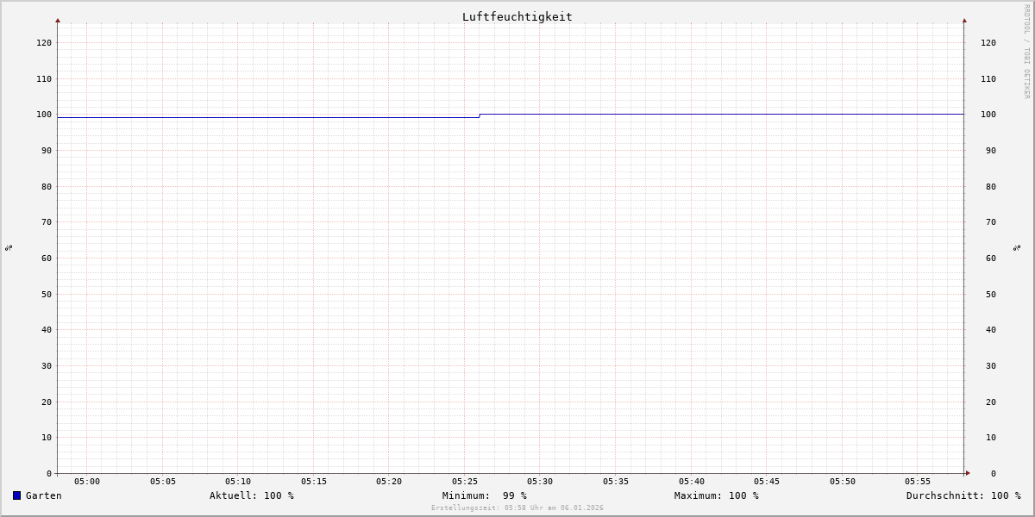Viewport: 1035px width, 517px height.
Task: Select the 'Durchschnitt: 100 %' value
Action: (963, 495)
